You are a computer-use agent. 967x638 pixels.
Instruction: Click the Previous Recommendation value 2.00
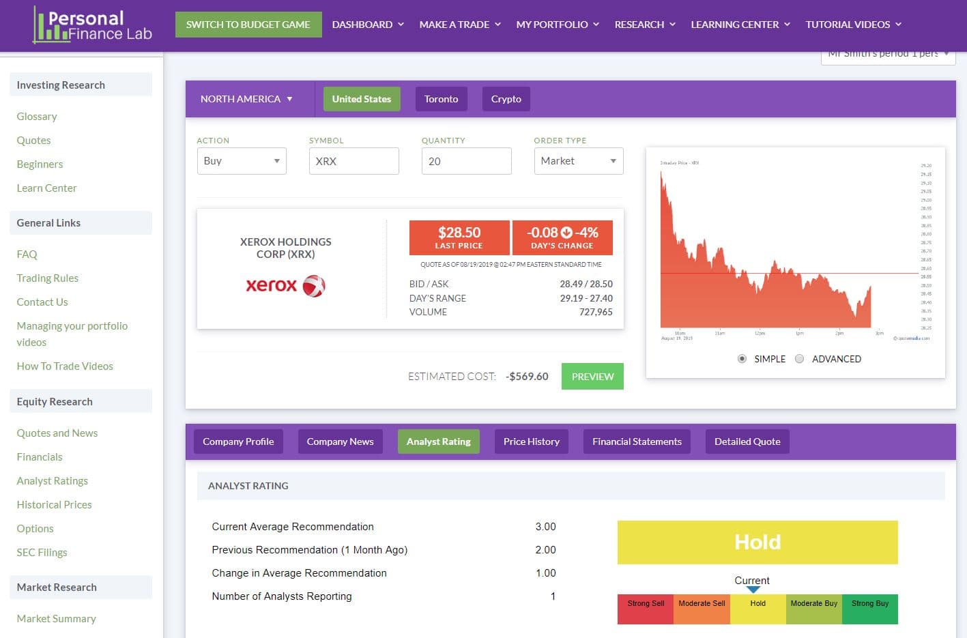(546, 550)
